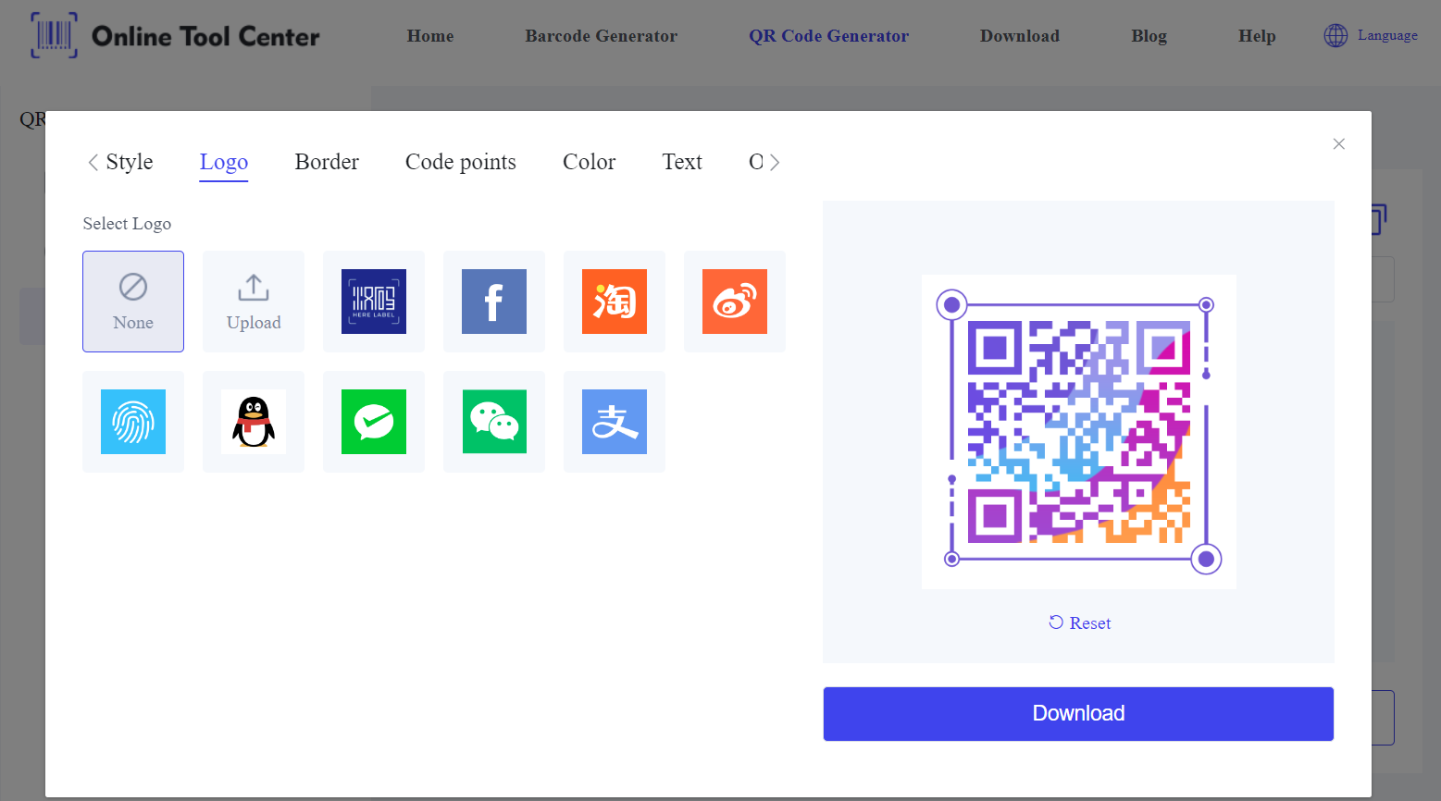
Task: Download the generated QR code
Action: [x=1078, y=714]
